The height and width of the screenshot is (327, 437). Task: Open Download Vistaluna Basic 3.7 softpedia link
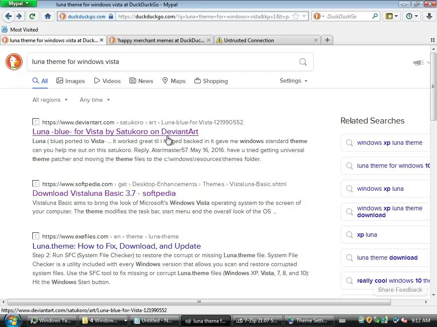[104, 193]
